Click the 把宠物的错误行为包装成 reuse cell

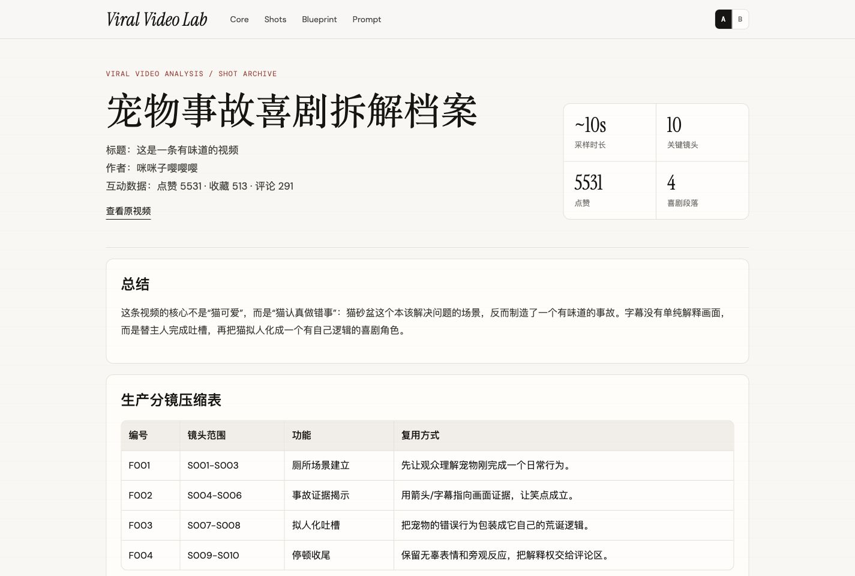pyautogui.click(x=563, y=526)
